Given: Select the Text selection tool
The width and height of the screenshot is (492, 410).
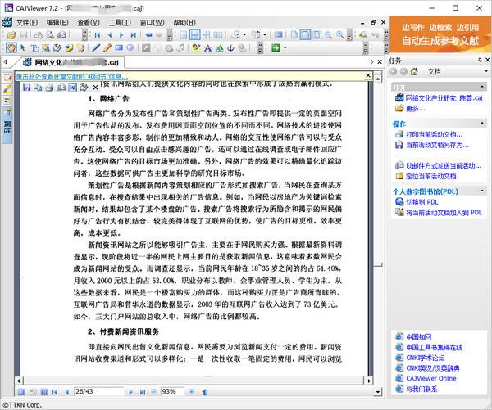Looking at the screenshot, I should point(34,48).
